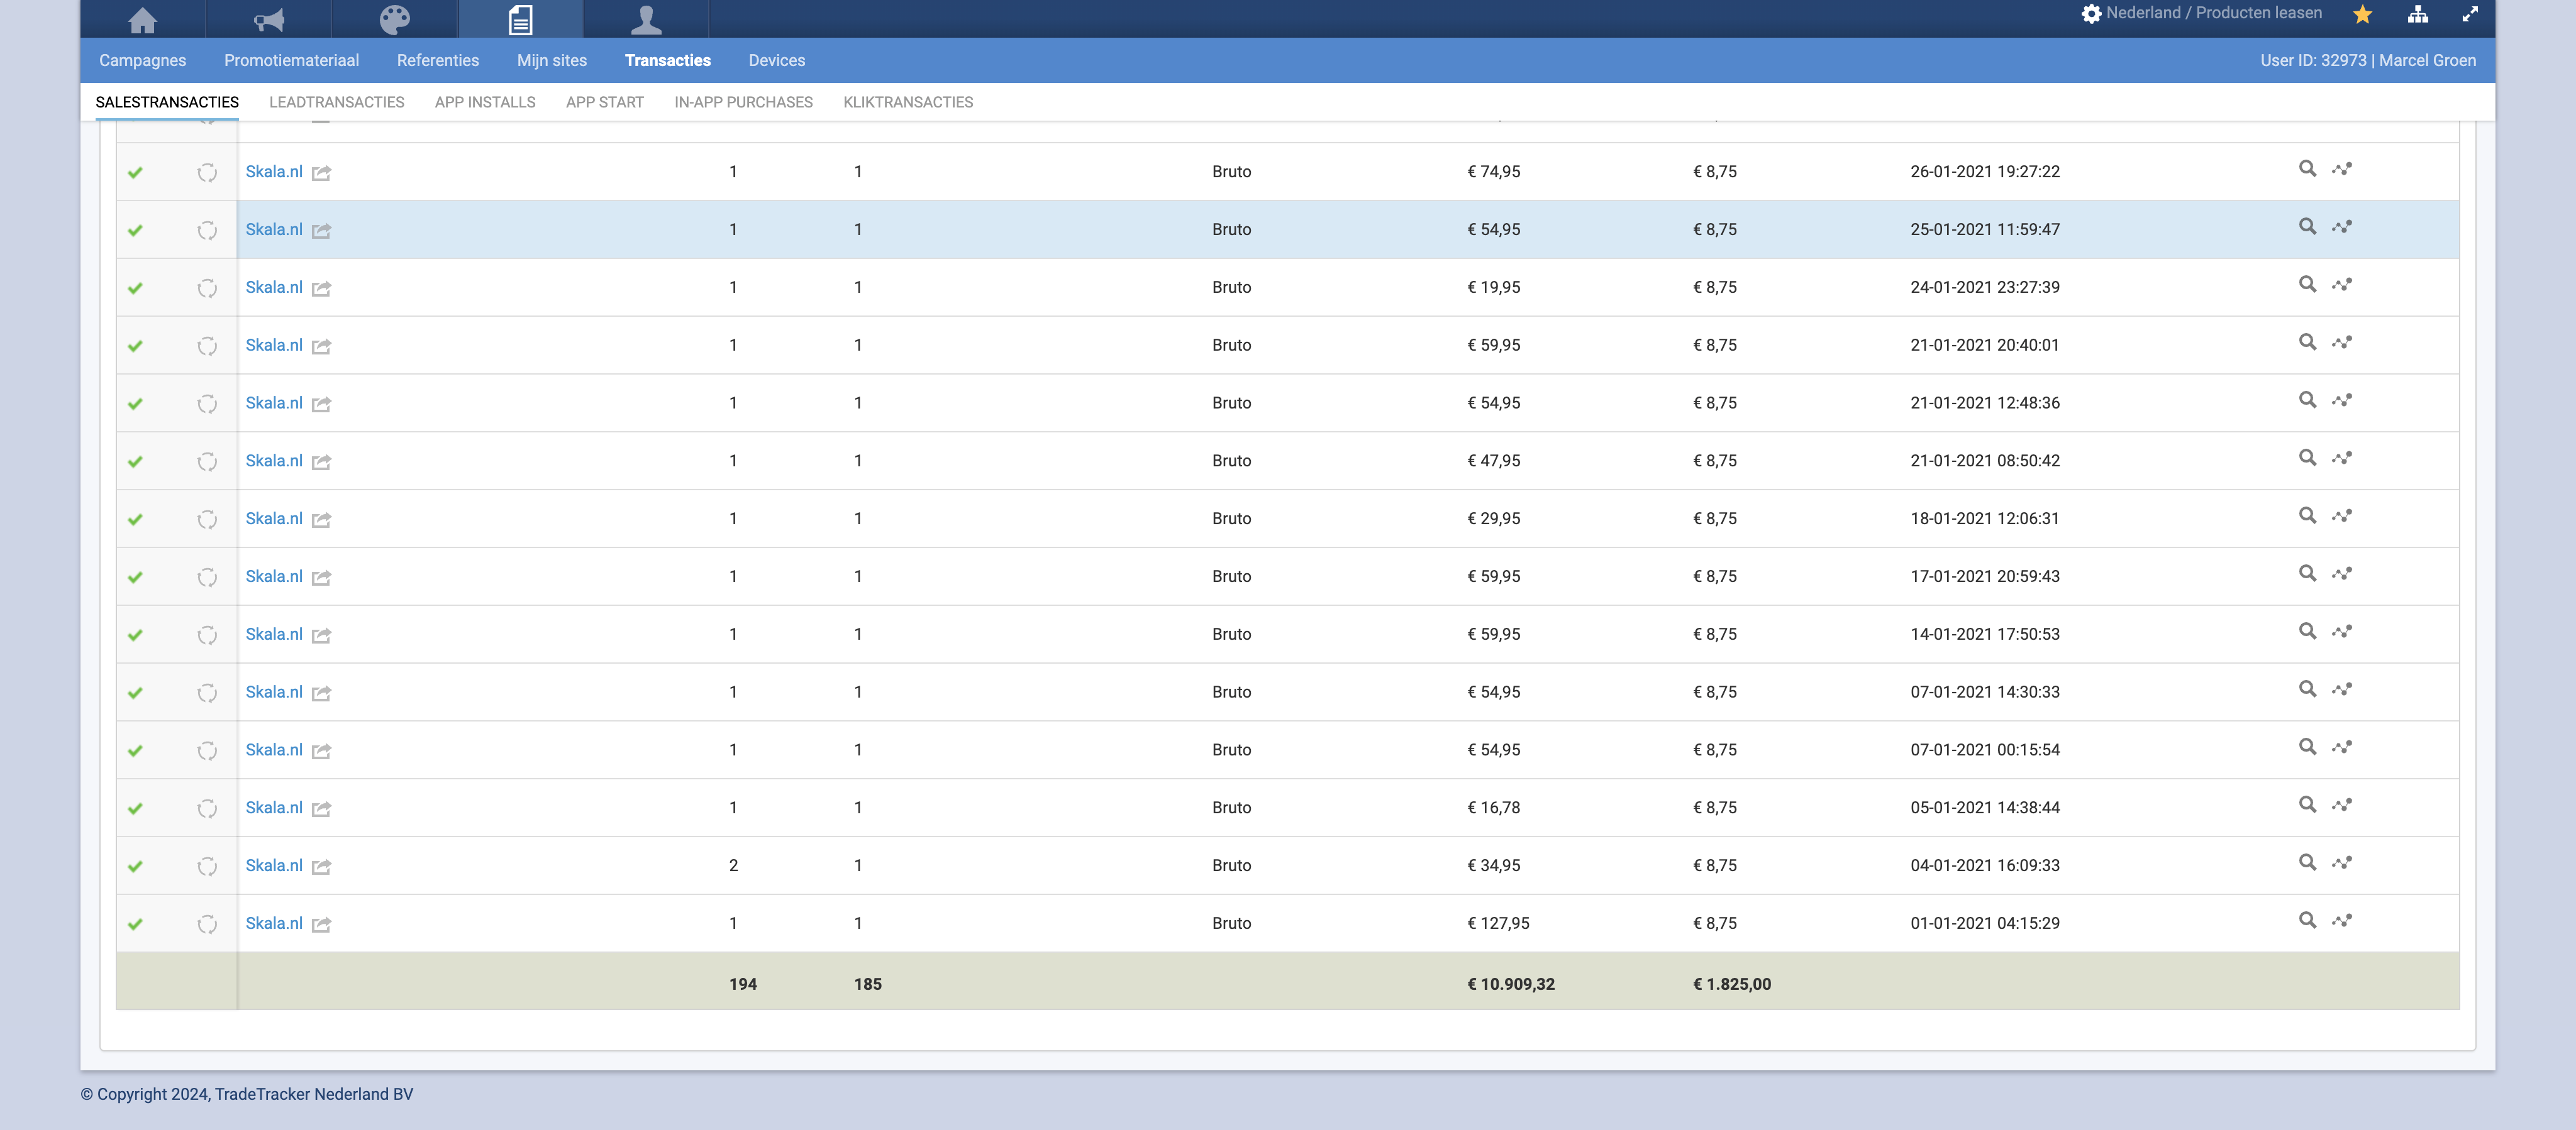Image resolution: width=2576 pixels, height=1130 pixels.
Task: Open Skala.nl link dated 04-01-2021
Action: point(274,865)
